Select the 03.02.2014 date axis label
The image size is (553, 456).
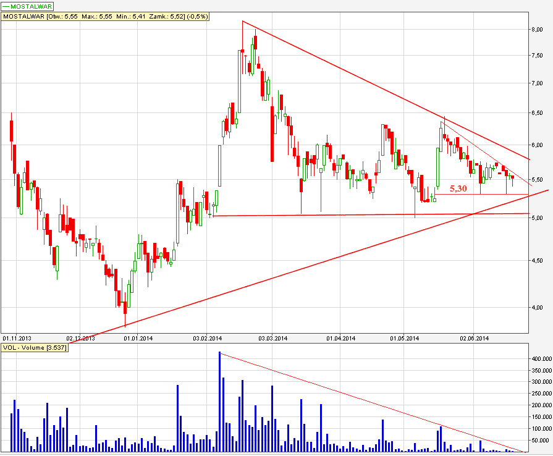208,339
